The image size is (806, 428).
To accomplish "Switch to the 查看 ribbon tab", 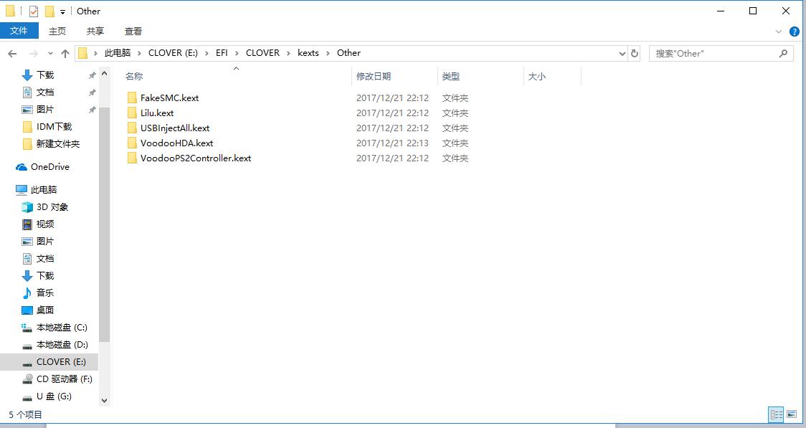I will point(133,31).
